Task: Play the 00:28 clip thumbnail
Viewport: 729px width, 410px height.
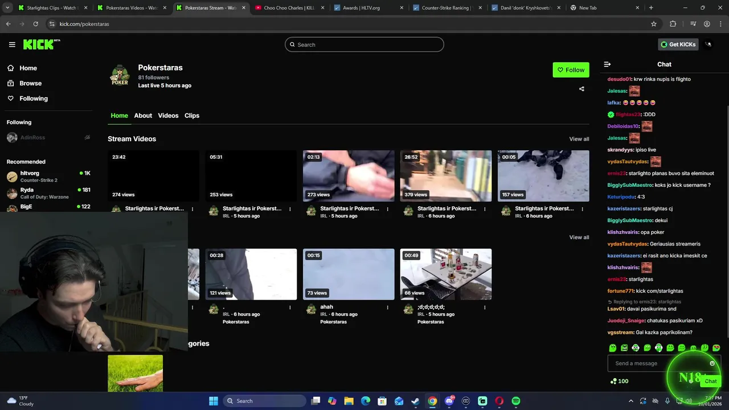Action: pyautogui.click(x=251, y=274)
